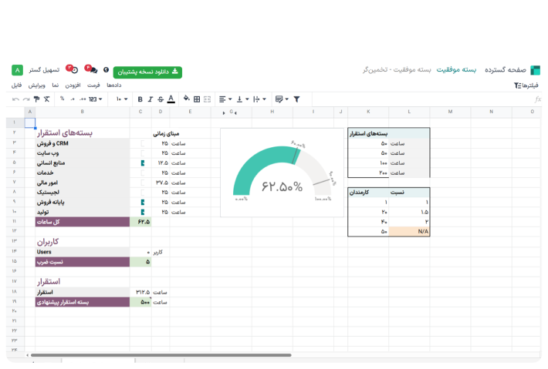Open the دادهها menu
The height and width of the screenshot is (369, 548).
coord(114,85)
